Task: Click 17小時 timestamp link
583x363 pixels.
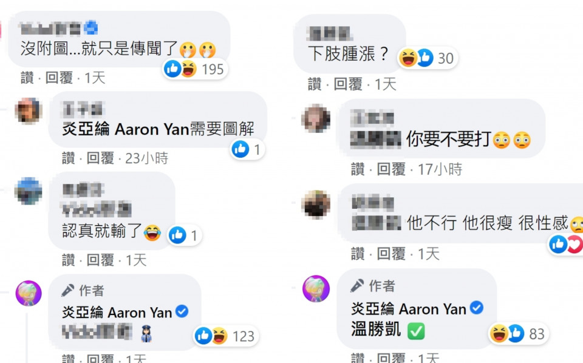Action: (440, 169)
